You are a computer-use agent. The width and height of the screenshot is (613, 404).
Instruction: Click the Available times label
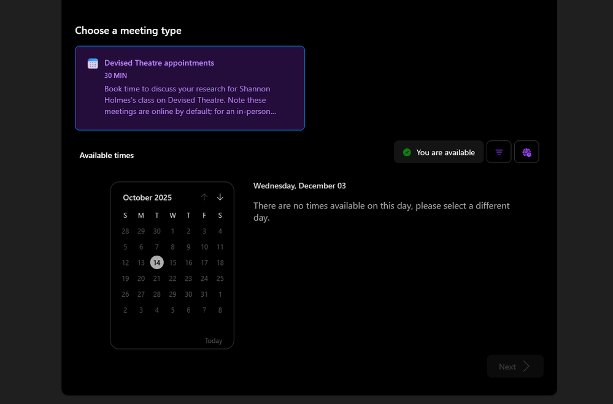coord(107,156)
